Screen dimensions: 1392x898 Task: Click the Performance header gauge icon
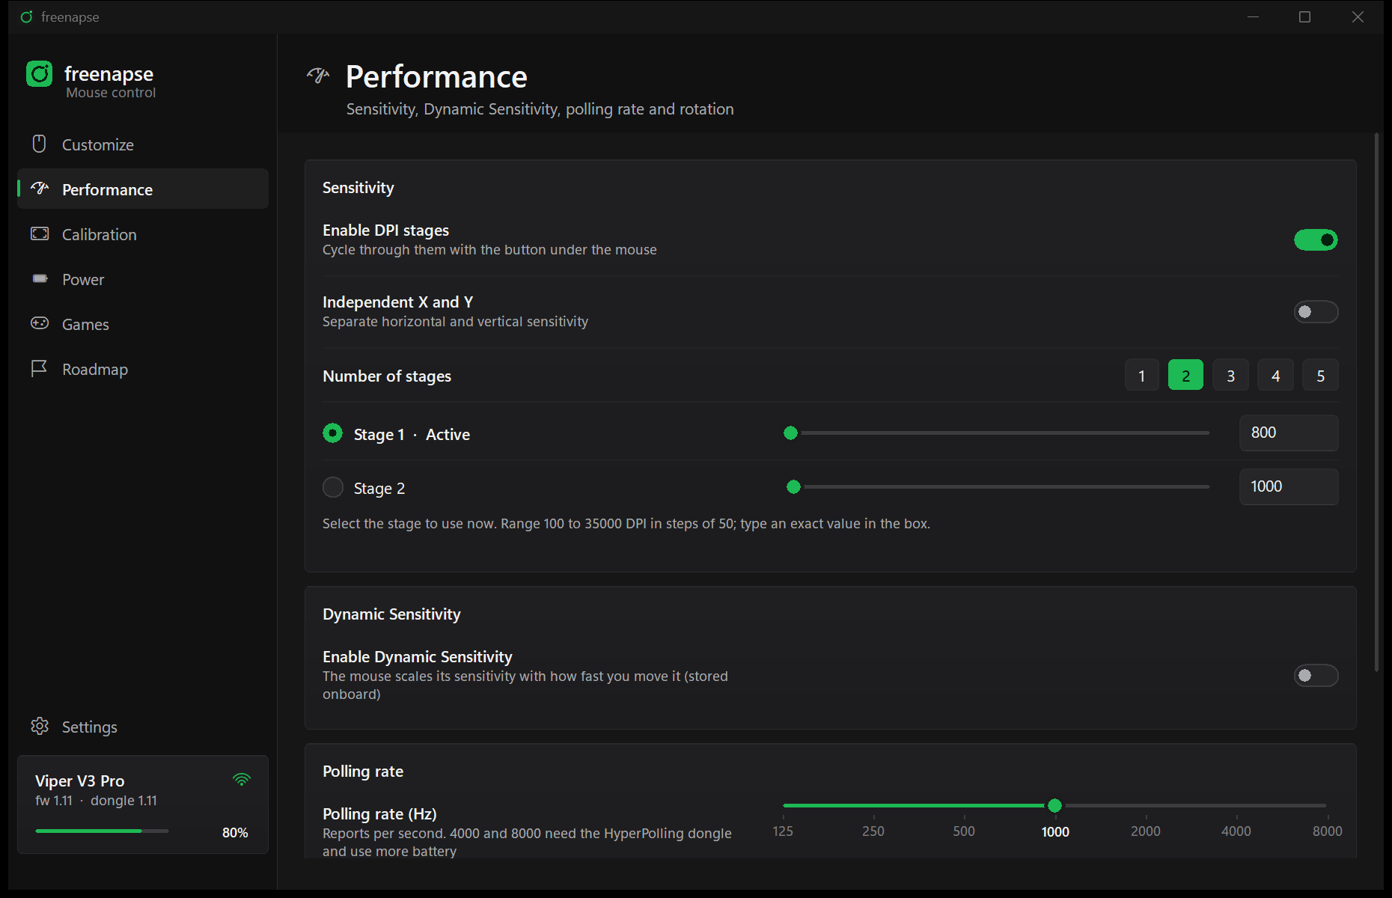[318, 75]
